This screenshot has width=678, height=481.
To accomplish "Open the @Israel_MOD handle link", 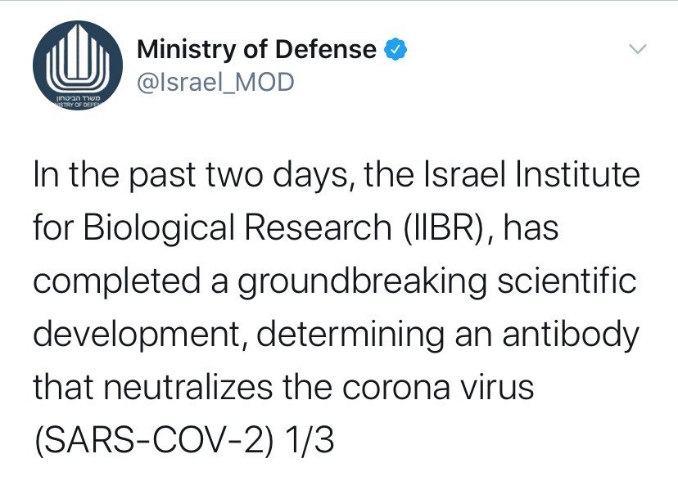I will [215, 82].
